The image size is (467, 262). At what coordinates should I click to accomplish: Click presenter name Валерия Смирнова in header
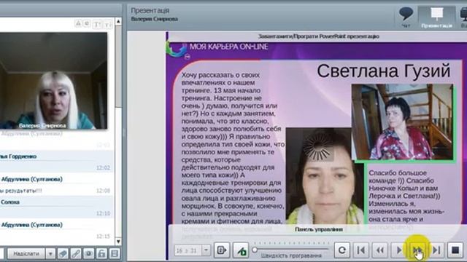tap(154, 19)
